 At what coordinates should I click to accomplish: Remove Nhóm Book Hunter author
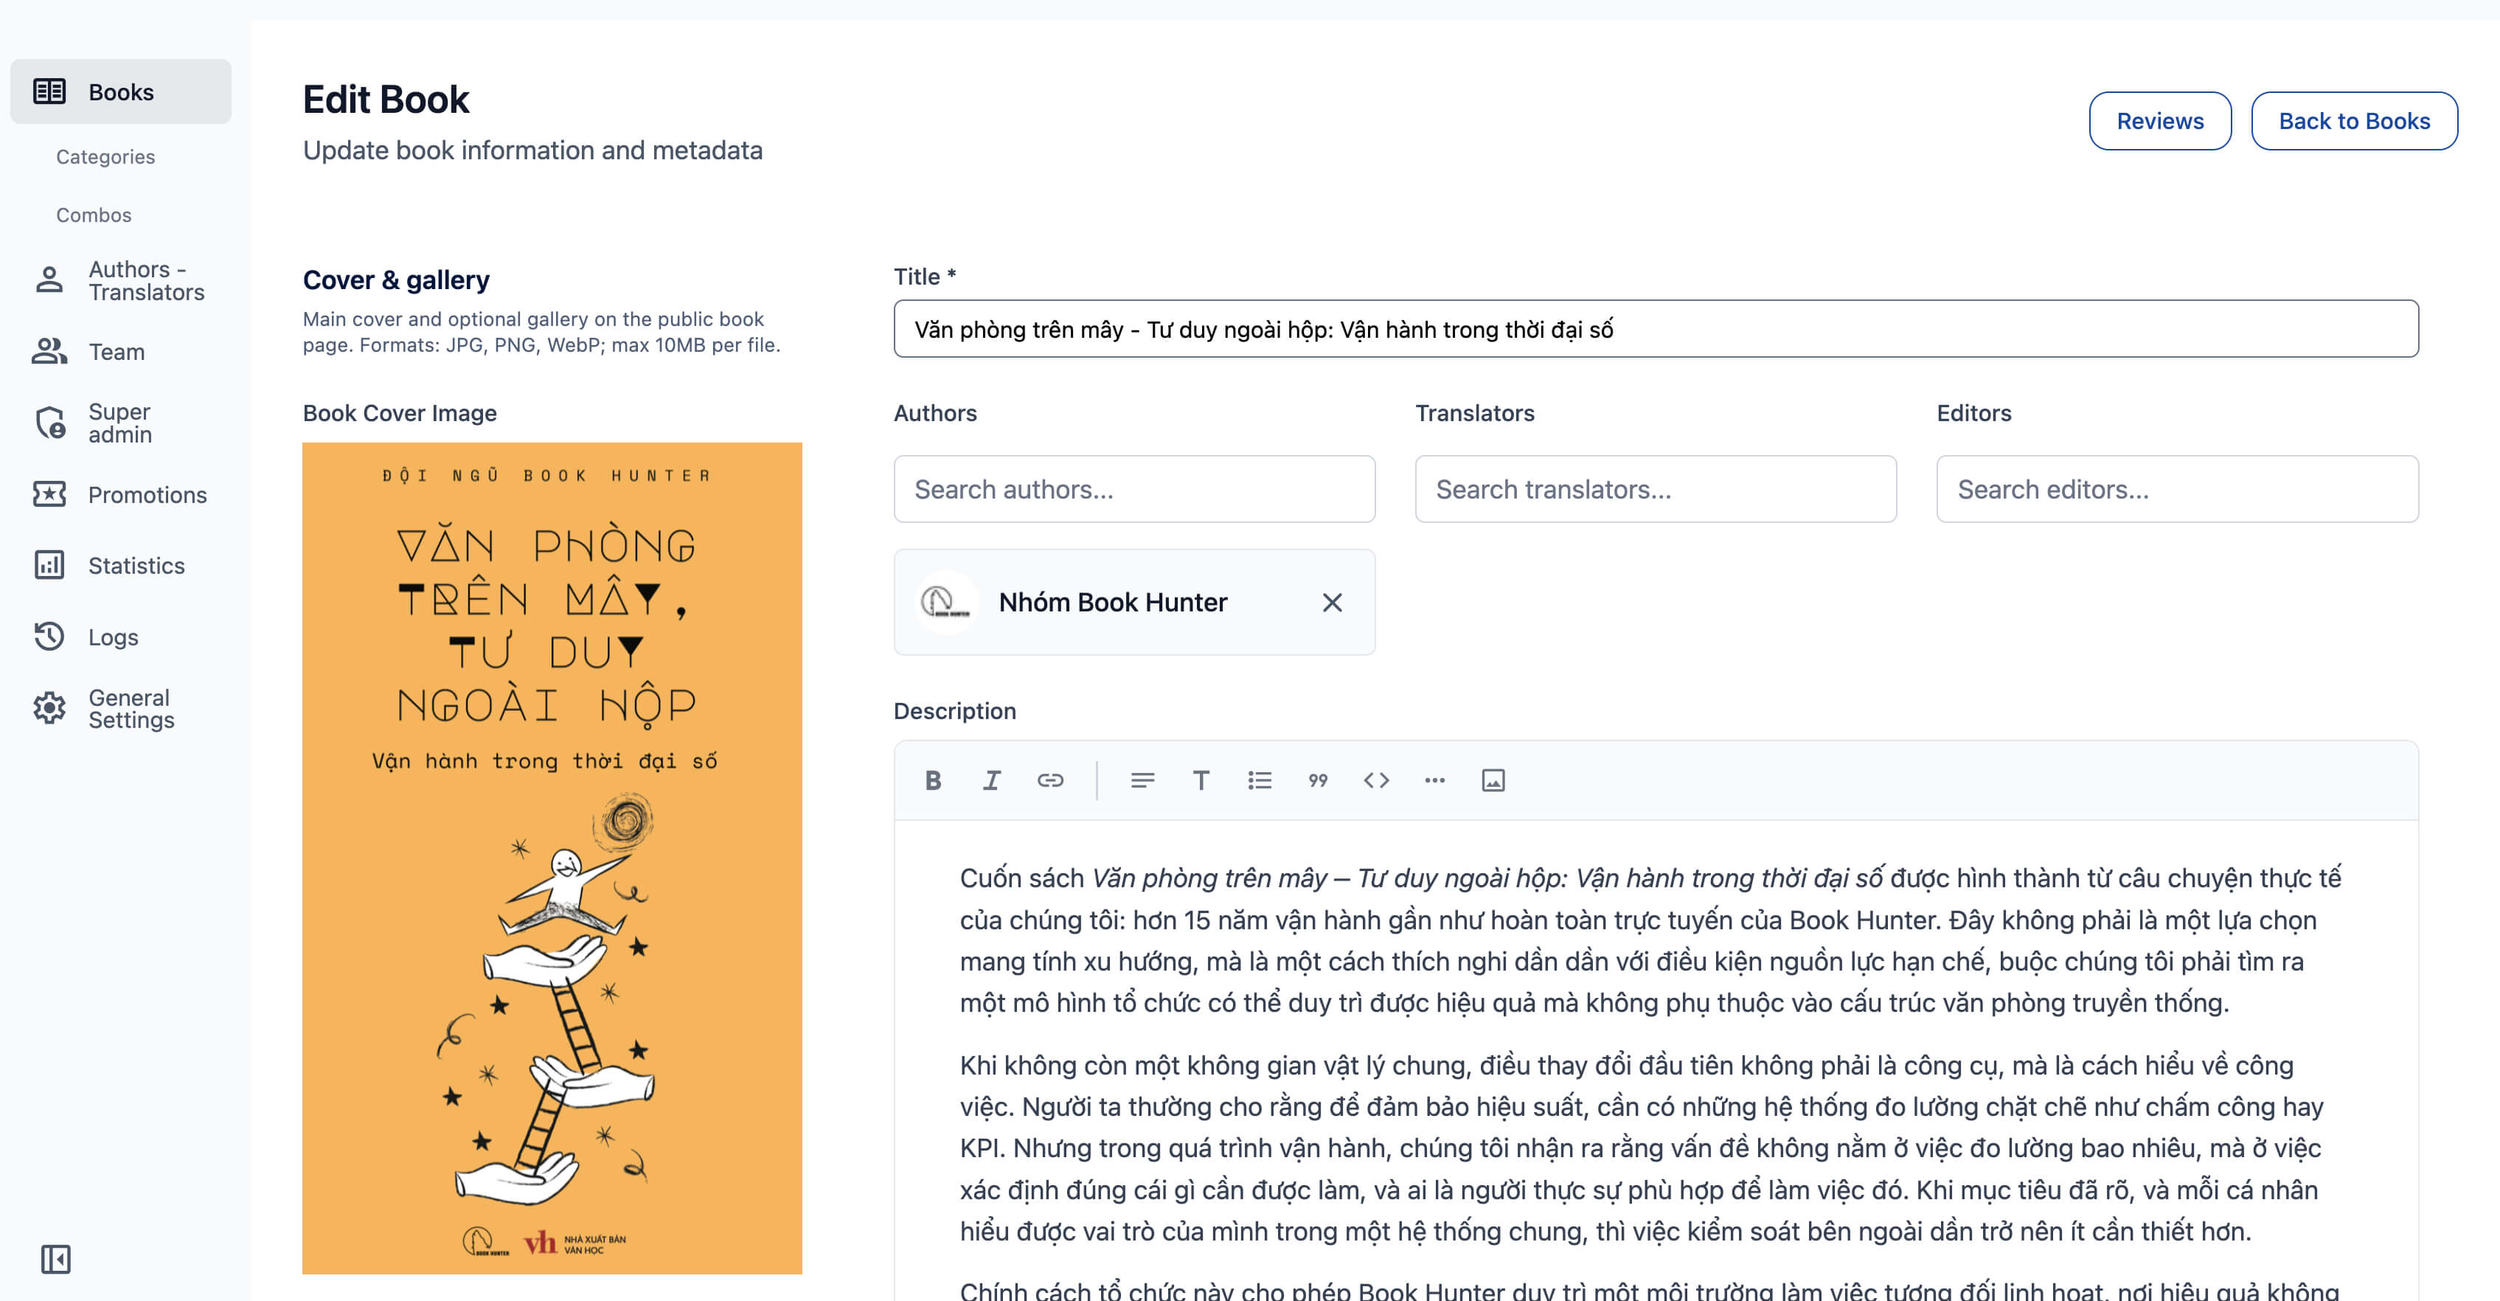point(1332,603)
